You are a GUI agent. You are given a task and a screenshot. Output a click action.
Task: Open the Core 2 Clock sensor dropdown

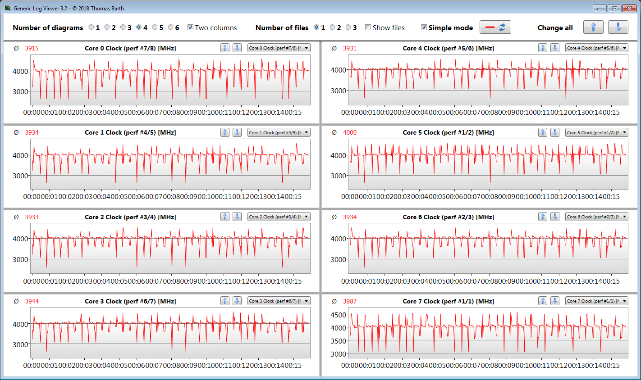[279, 217]
